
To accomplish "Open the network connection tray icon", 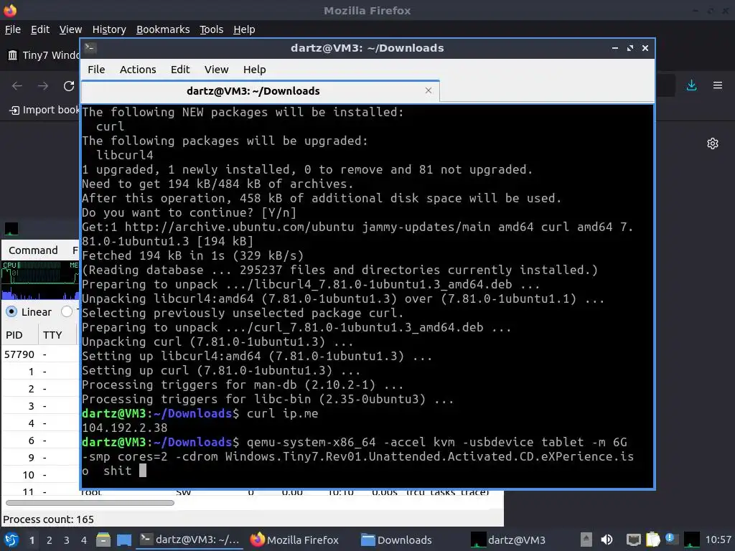I will coord(634,540).
